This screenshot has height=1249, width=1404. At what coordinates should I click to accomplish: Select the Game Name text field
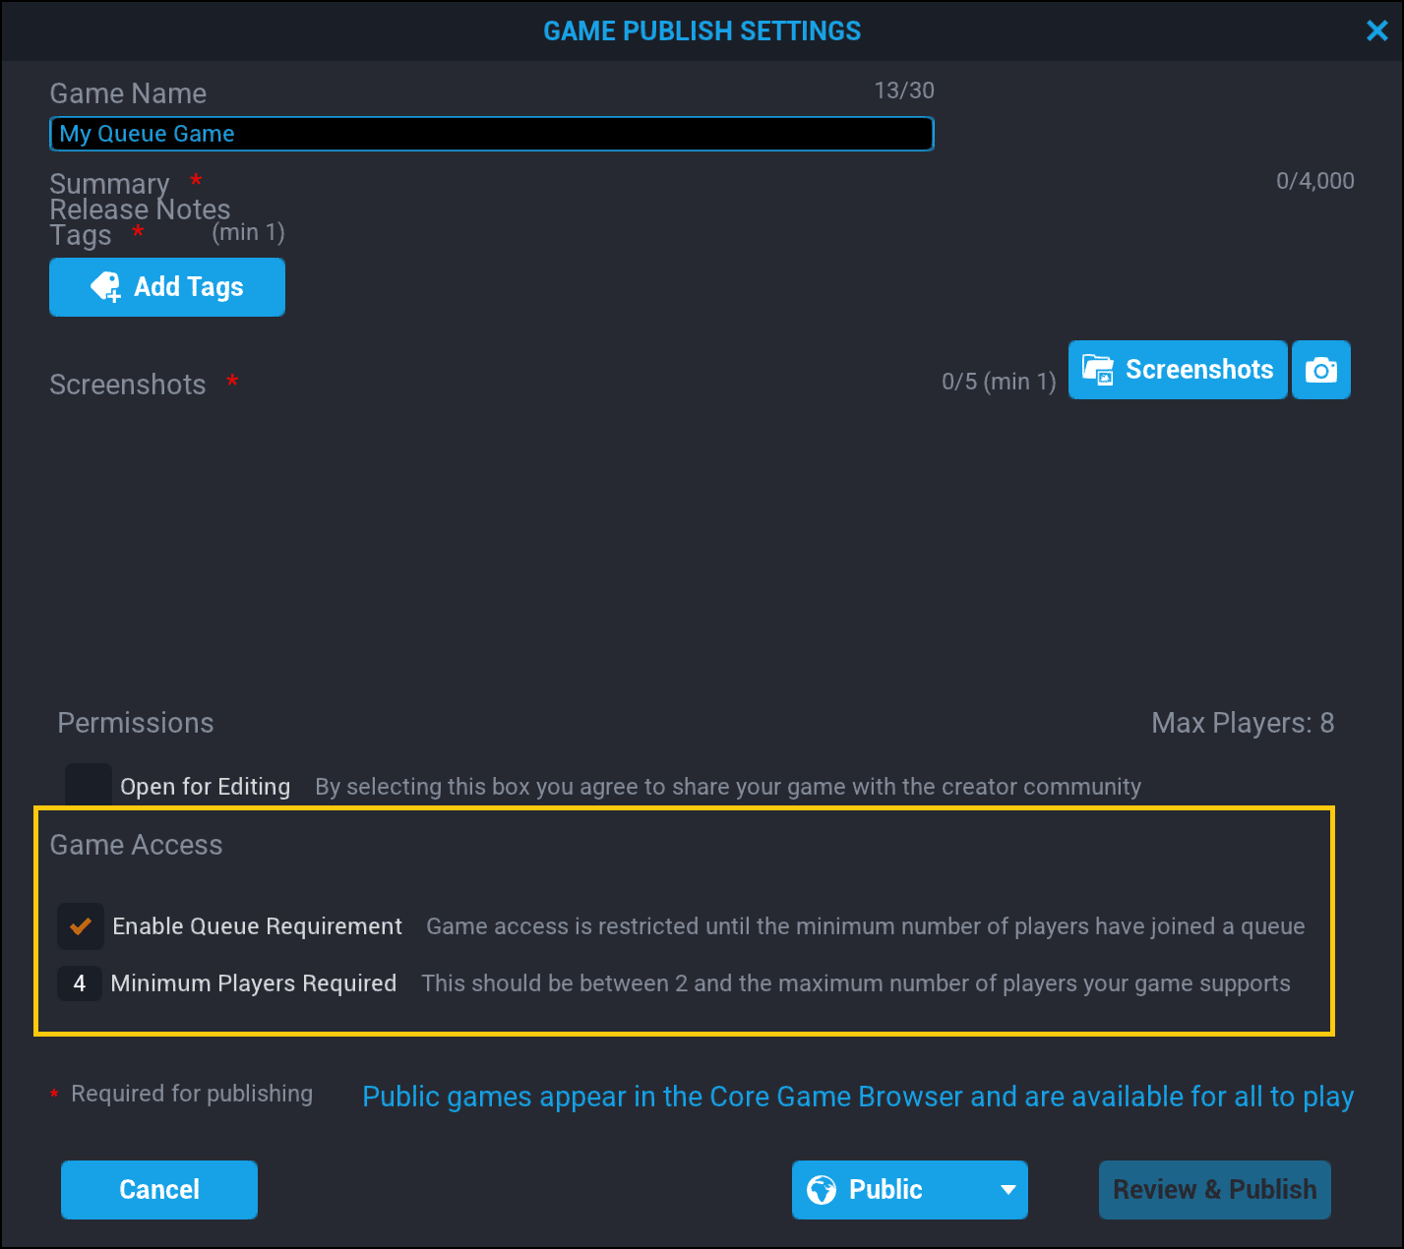(492, 133)
